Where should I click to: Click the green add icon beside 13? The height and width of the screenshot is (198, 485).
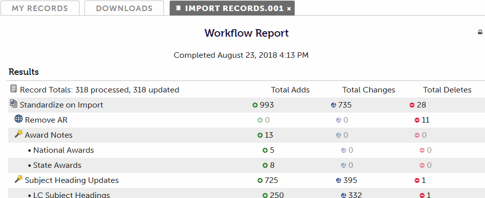260,135
